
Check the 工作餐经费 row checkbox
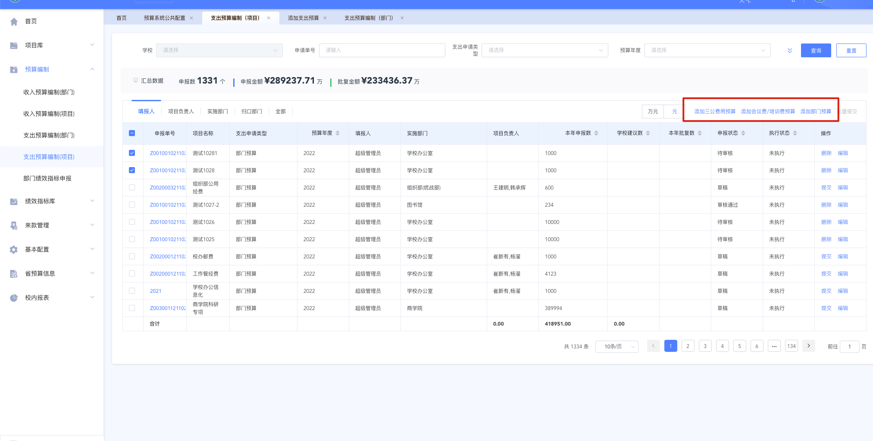click(132, 274)
